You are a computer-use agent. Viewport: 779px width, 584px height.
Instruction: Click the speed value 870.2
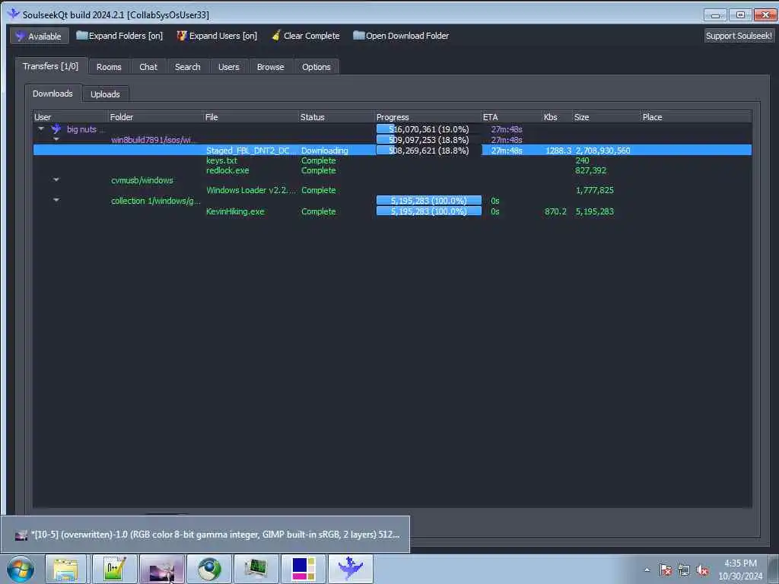click(x=555, y=211)
